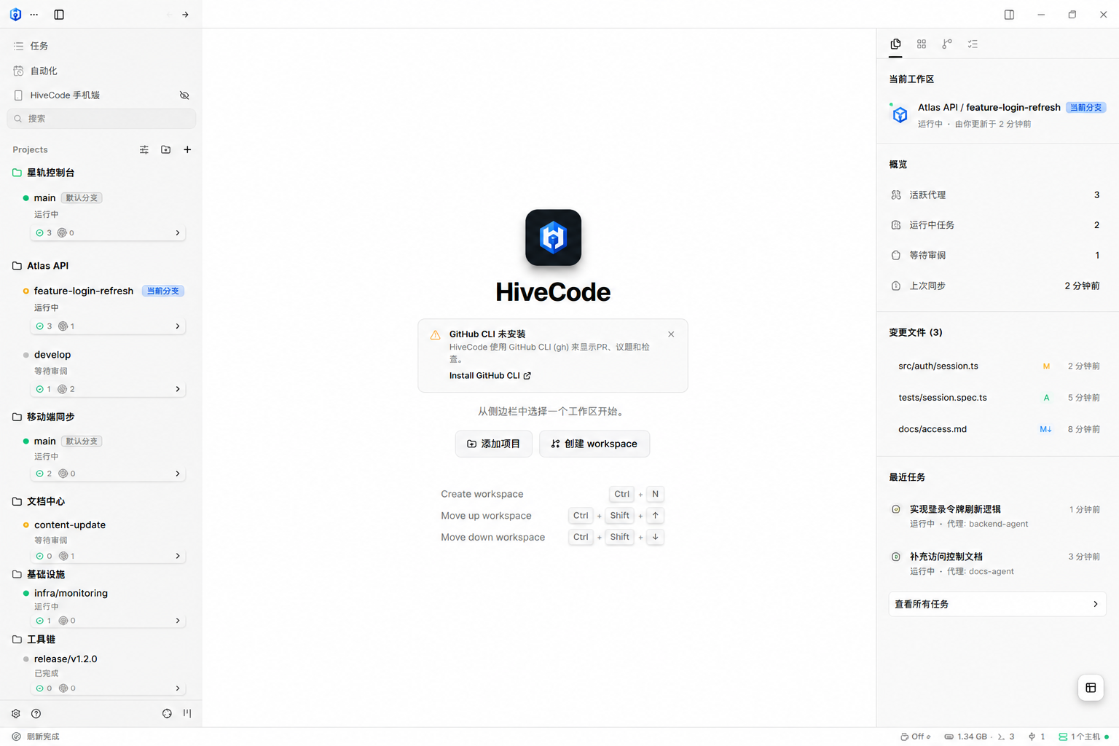Expand chevron under develop workspace

pos(178,389)
